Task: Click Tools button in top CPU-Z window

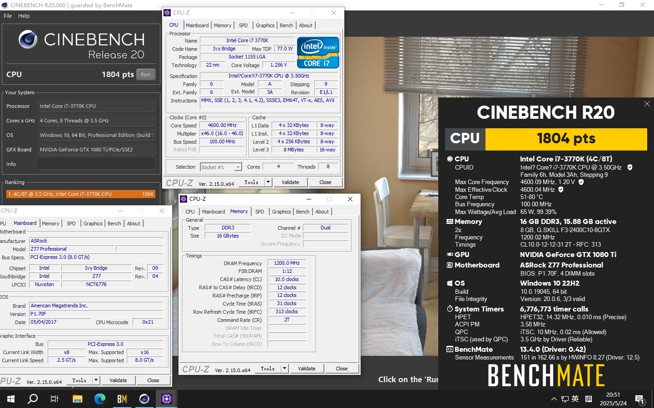Action: pos(251,182)
